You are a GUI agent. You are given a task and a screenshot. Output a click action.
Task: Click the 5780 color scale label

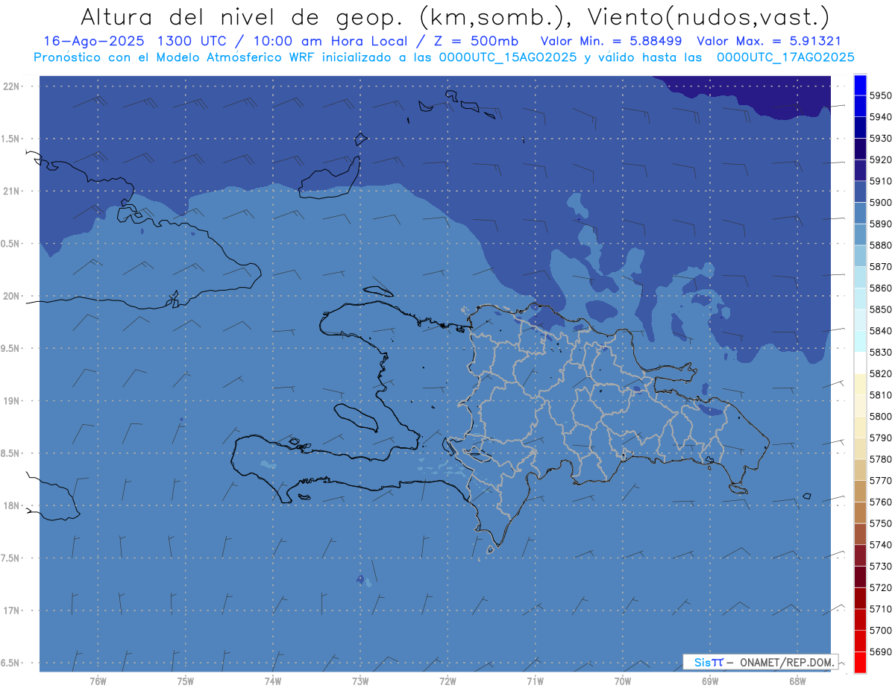click(880, 459)
